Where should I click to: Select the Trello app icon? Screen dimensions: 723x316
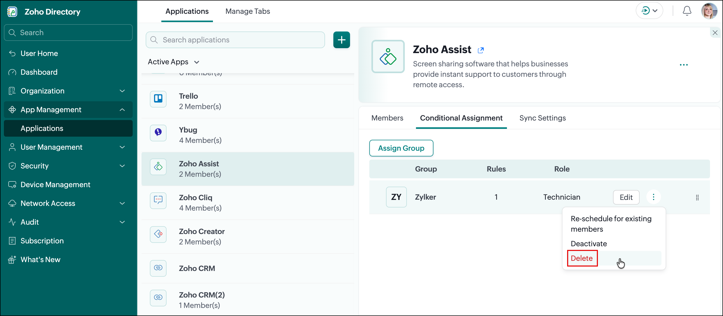pos(158,99)
